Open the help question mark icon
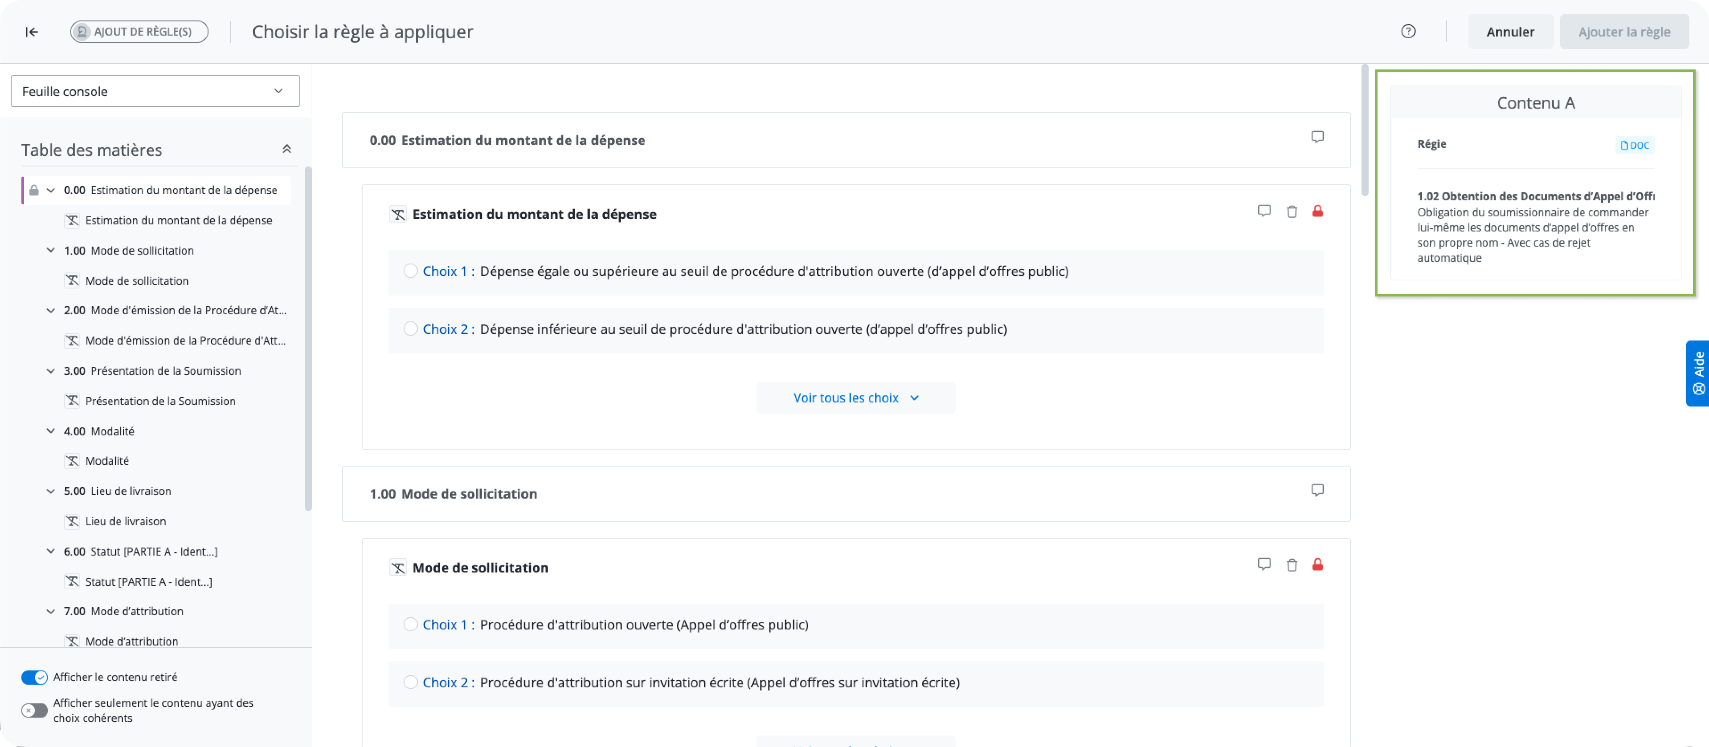The height and width of the screenshot is (747, 1709). [x=1408, y=31]
